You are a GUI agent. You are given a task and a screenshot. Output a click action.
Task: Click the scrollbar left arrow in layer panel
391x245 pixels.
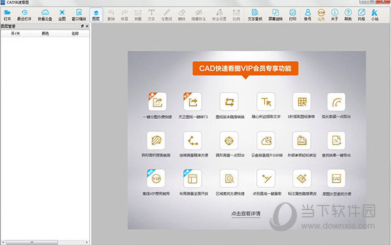pyautogui.click(x=3, y=242)
